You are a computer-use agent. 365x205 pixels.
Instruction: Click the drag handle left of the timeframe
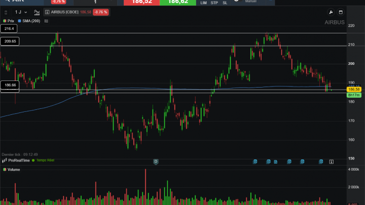click(6, 12)
